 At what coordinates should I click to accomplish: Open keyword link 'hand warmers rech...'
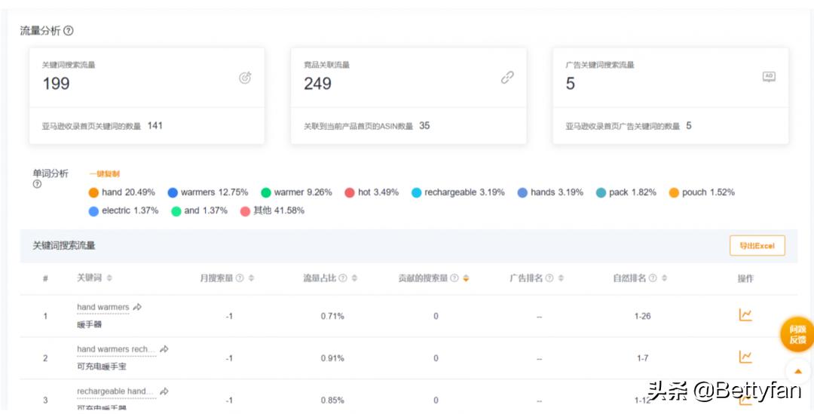click(x=116, y=350)
